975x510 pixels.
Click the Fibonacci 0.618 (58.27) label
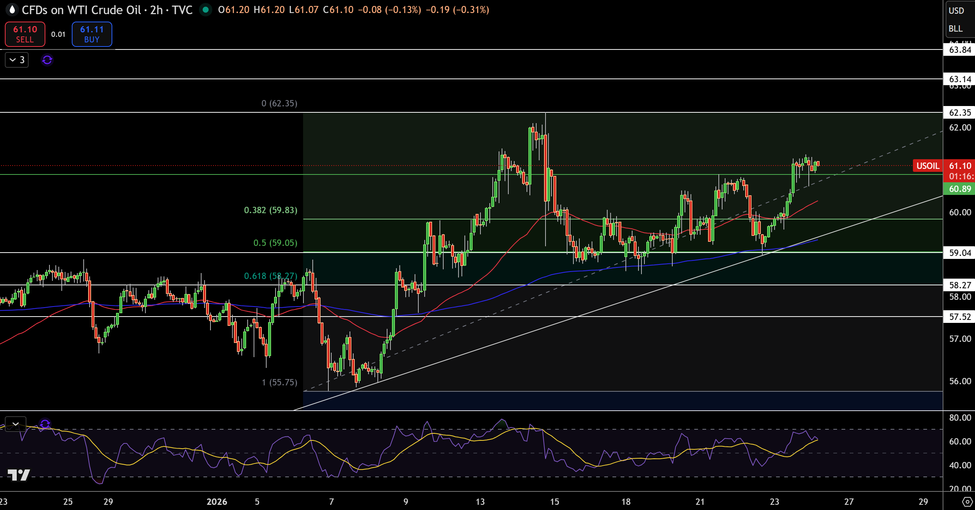click(x=271, y=276)
